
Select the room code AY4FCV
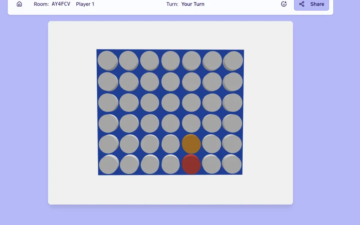click(x=61, y=4)
